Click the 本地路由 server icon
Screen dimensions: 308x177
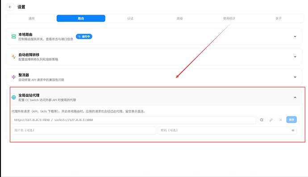(x=13, y=37)
